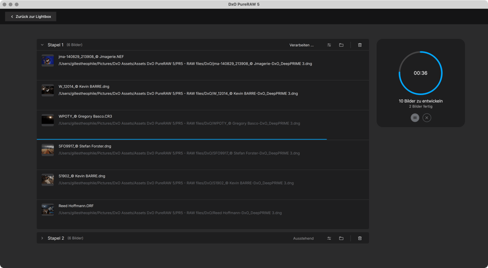Click the circular progress timer 00:36
This screenshot has width=488, height=268.
click(x=420, y=73)
